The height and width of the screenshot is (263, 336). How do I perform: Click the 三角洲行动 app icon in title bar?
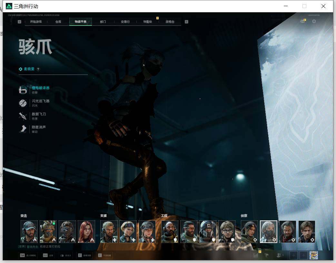click(x=9, y=6)
